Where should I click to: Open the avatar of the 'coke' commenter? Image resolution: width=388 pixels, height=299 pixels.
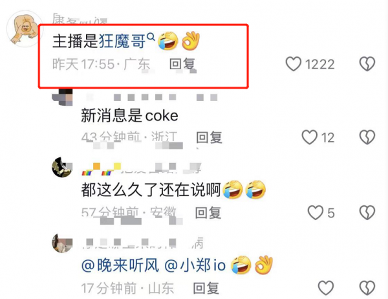[x=62, y=97]
